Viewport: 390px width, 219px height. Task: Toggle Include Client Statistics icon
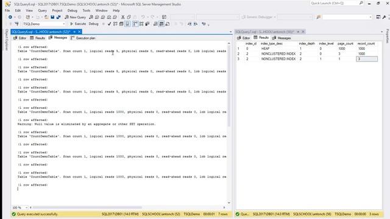(x=147, y=24)
